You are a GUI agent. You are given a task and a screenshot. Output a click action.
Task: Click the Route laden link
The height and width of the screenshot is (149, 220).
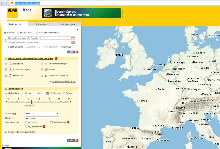67,47
